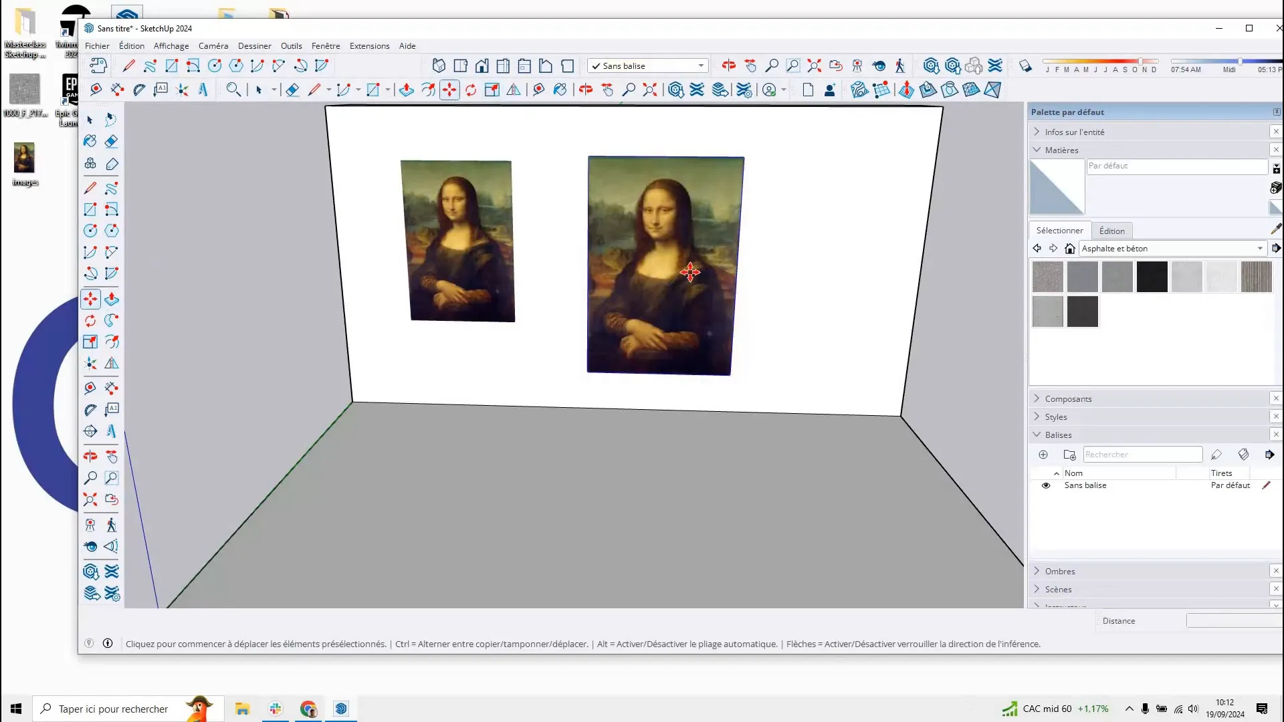Select the Sandbox Smoove tool
This screenshot has height=722, width=1284.
(905, 90)
